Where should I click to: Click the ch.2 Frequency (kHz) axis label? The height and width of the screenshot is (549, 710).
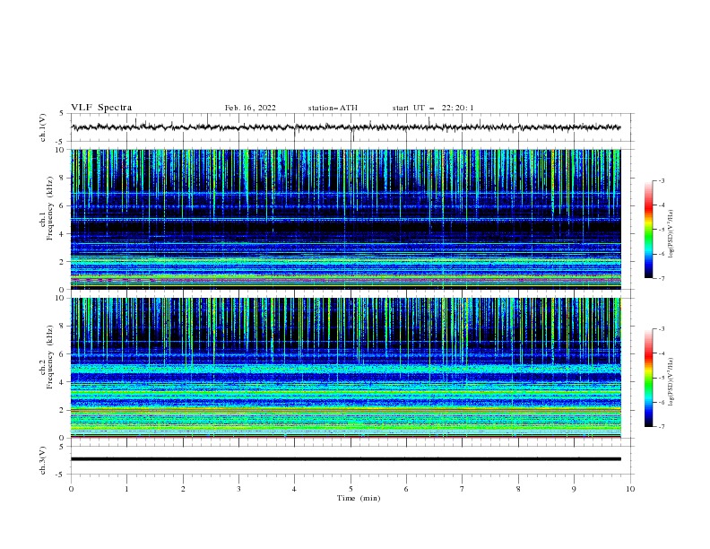click(47, 357)
